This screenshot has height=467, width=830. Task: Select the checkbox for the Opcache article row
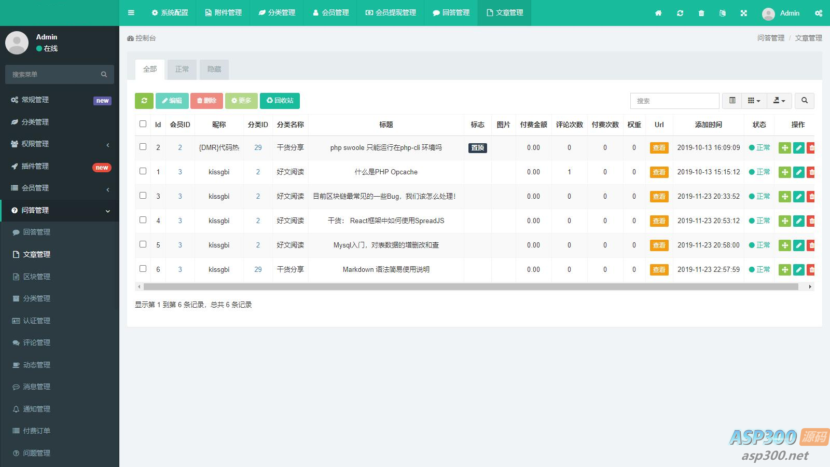click(143, 171)
